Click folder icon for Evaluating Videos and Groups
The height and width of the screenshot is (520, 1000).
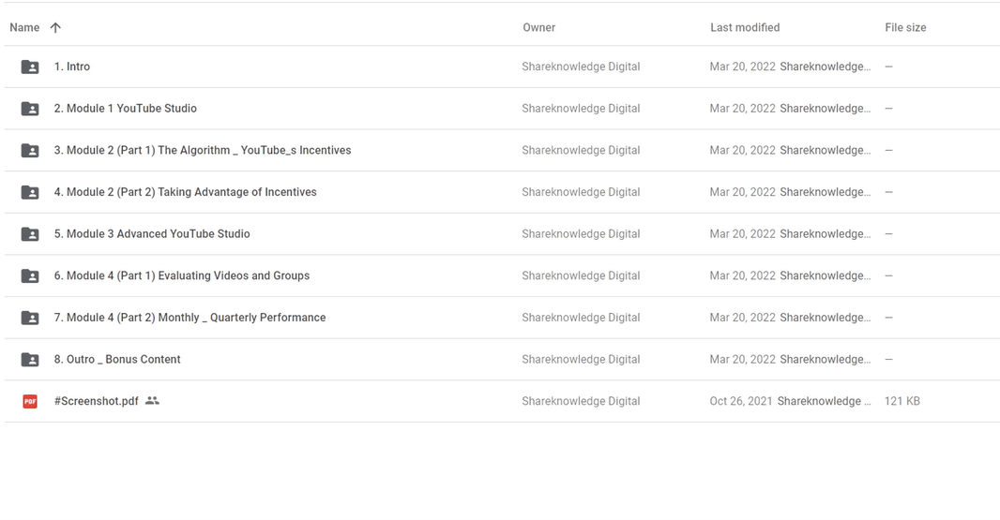30,276
